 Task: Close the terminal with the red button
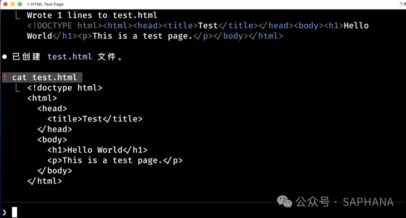tap(5, 4)
